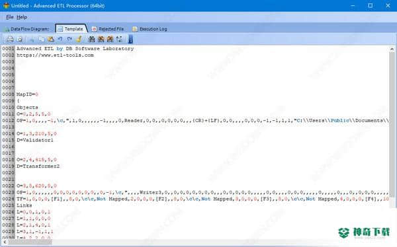Click the blue toolbar options strip
The height and width of the screenshot is (247, 397).
click(130, 39)
